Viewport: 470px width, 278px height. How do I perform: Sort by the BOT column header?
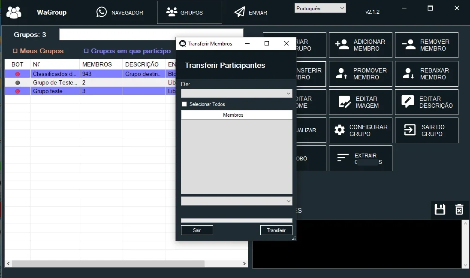(x=18, y=64)
